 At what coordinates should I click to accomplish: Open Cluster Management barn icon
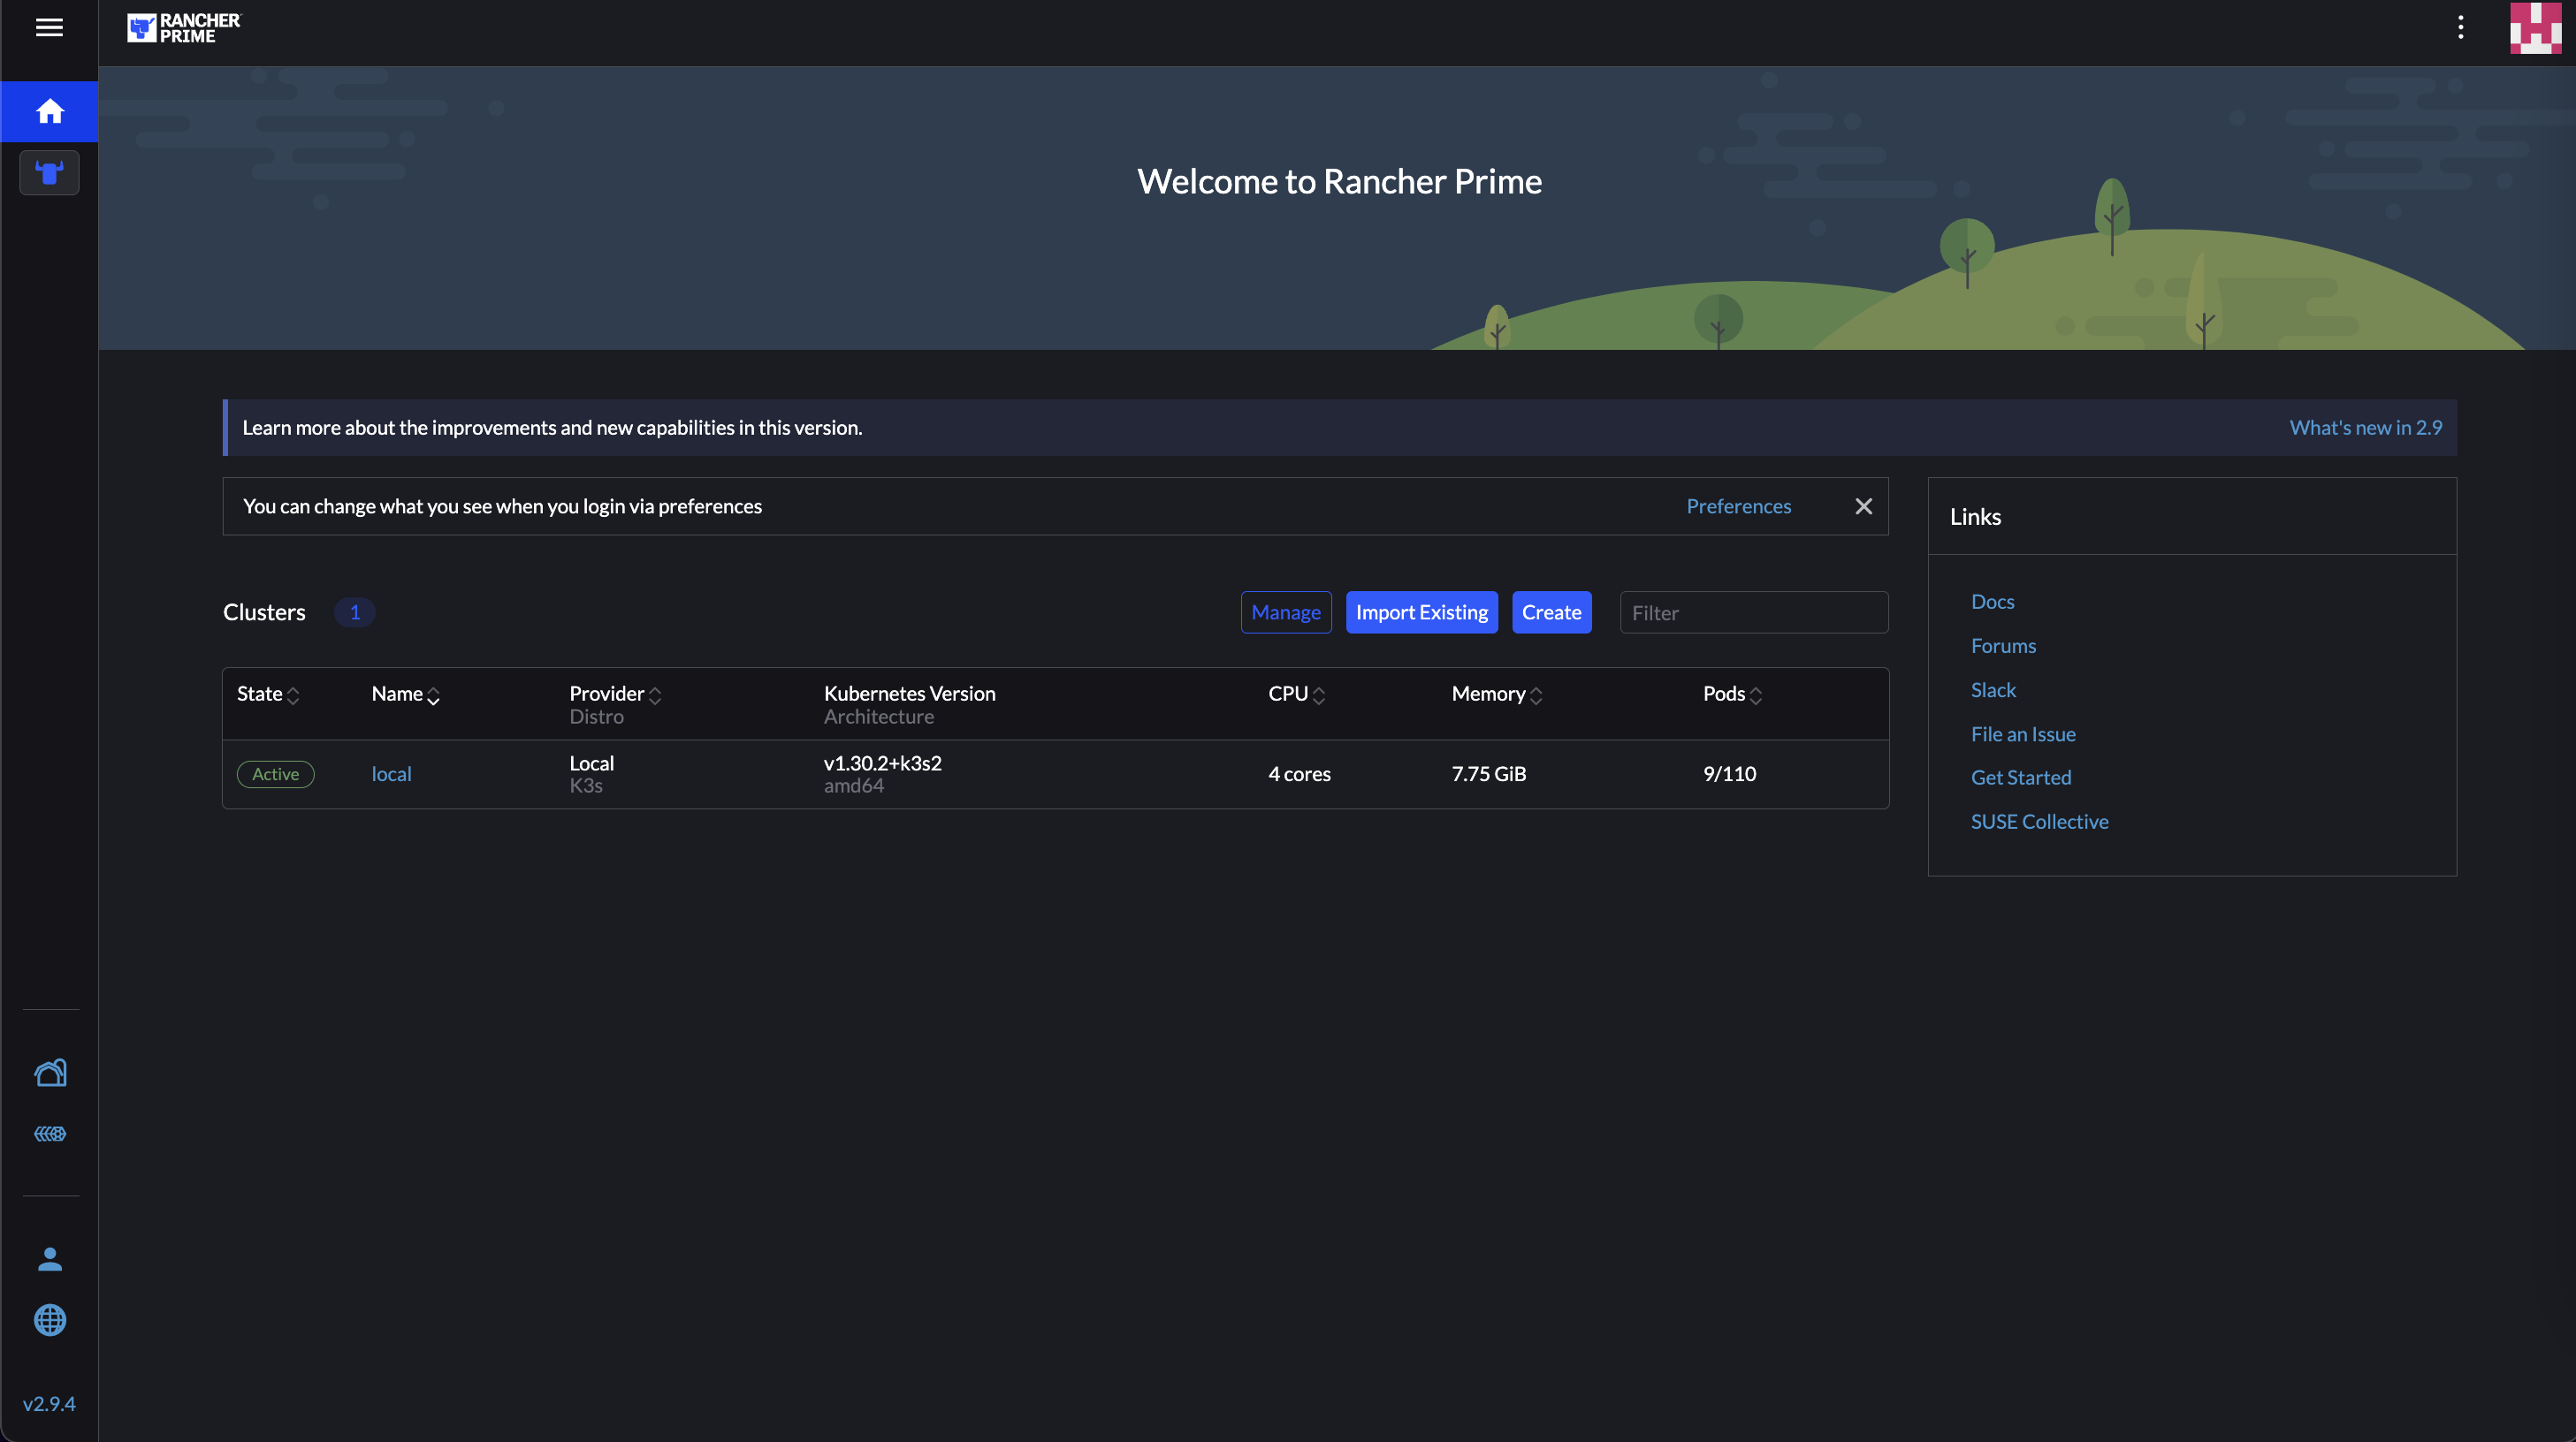(x=49, y=1073)
